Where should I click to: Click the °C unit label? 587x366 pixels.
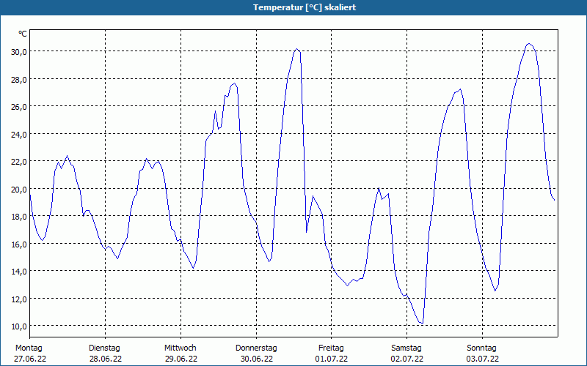(x=23, y=34)
